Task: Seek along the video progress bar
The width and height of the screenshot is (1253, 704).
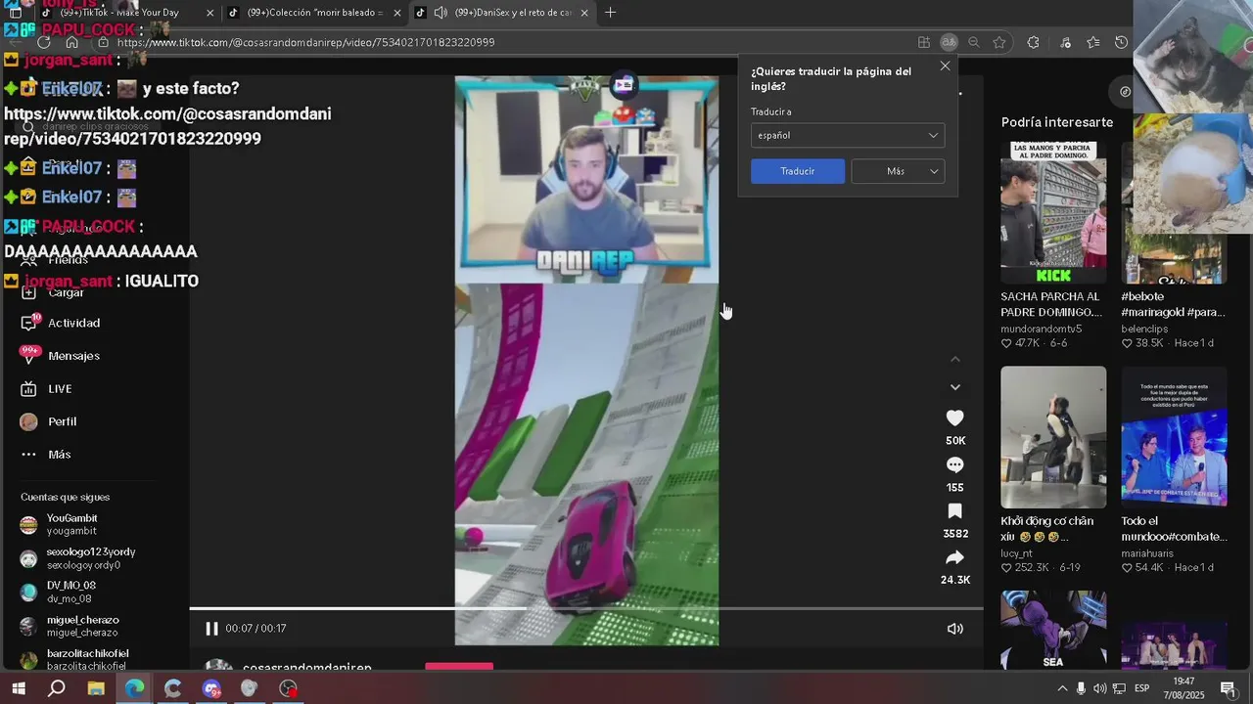Action: 585,608
